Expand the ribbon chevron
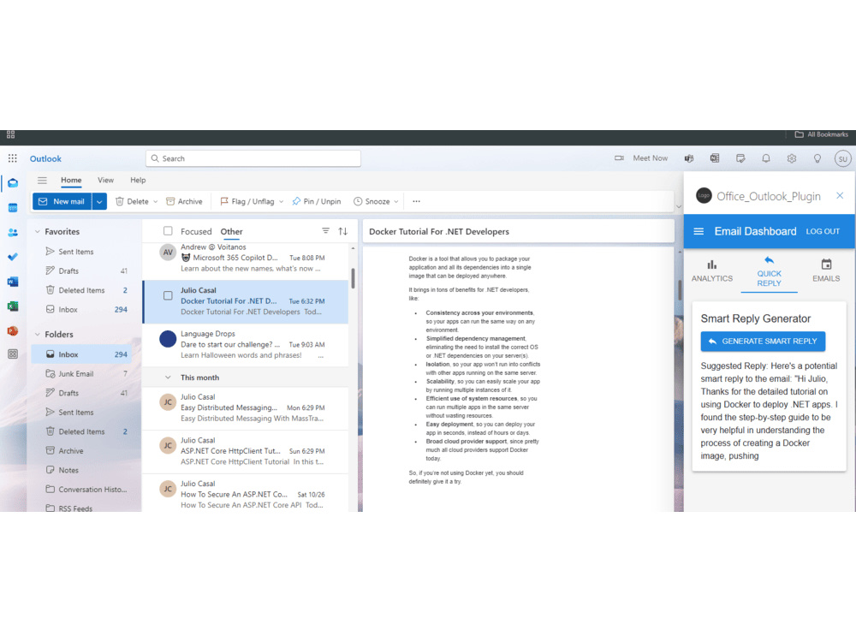Screen dimensions: 856x642 click(x=679, y=206)
